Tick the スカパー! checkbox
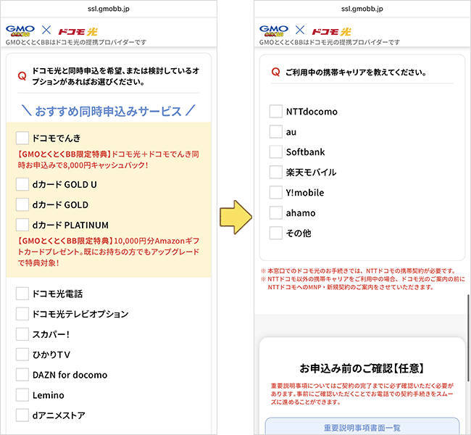This screenshot has height=435, width=471. (22, 334)
